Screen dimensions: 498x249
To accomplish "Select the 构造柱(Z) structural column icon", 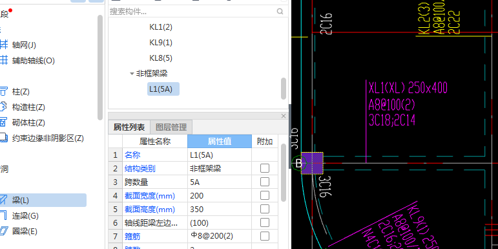I will [3, 107].
